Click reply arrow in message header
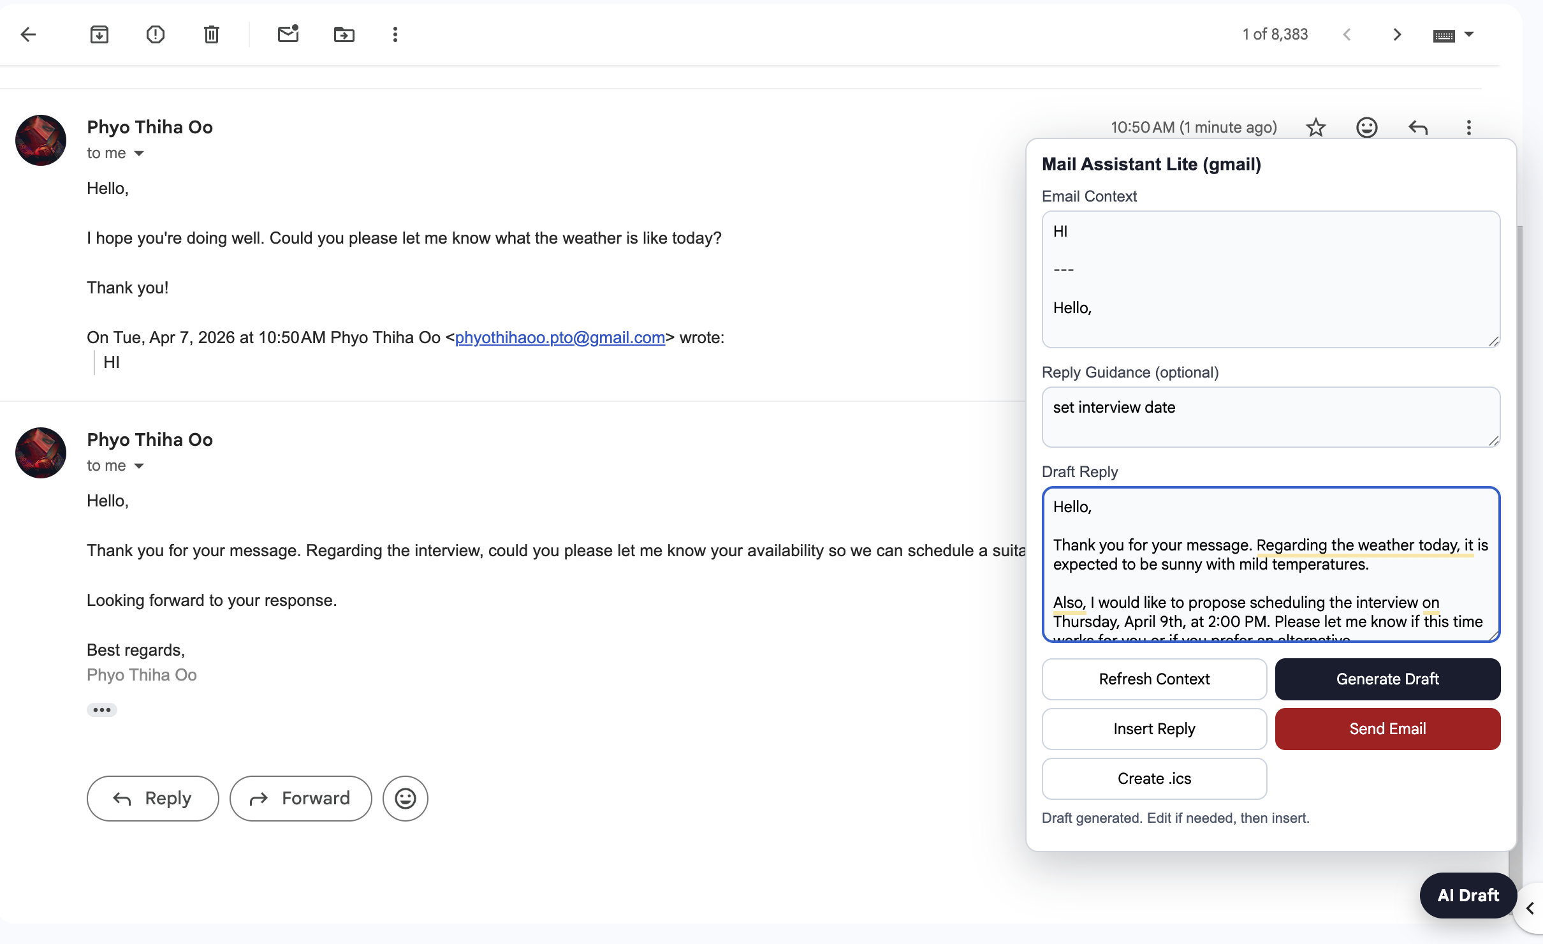 tap(1418, 128)
